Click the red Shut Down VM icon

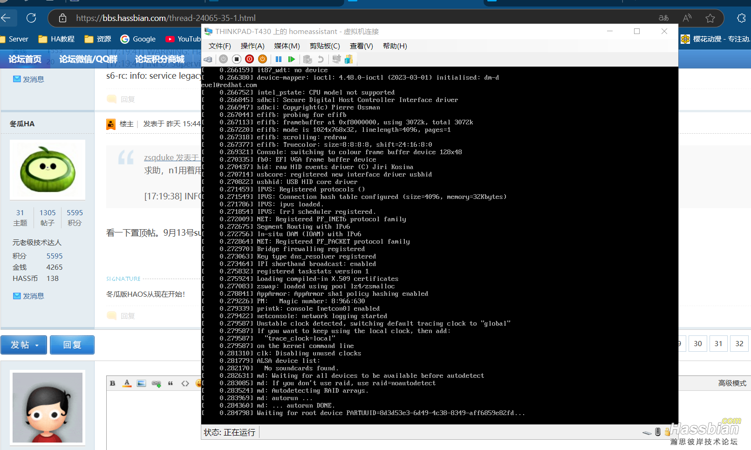[x=249, y=59]
